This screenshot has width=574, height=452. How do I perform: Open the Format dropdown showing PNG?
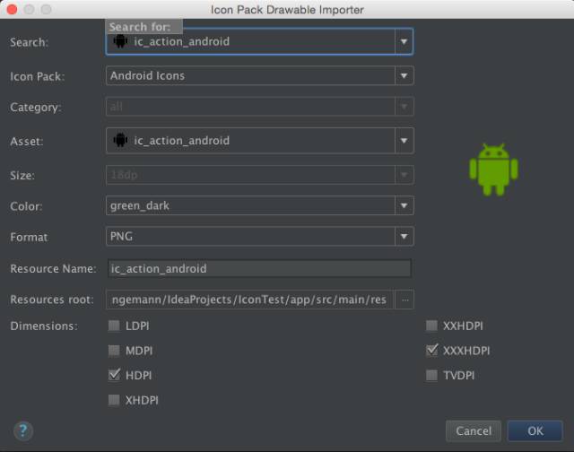point(260,237)
